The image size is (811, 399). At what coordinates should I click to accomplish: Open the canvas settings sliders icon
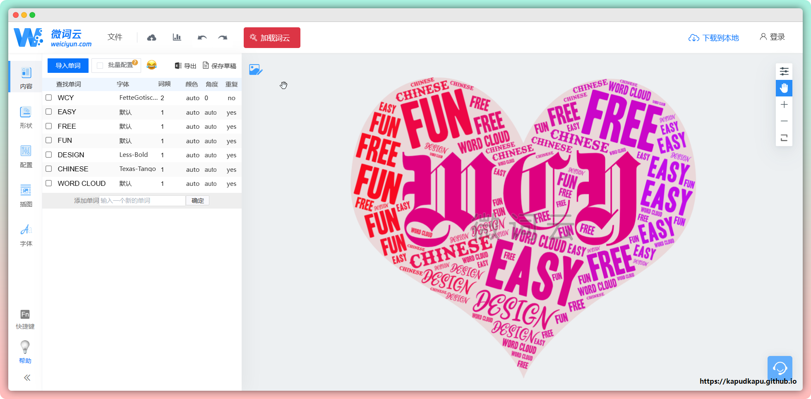coord(784,72)
